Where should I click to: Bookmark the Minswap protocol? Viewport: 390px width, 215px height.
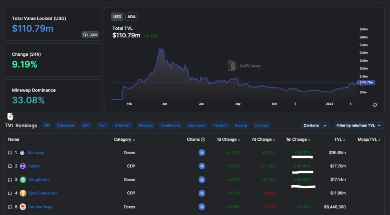pyautogui.click(x=10, y=153)
